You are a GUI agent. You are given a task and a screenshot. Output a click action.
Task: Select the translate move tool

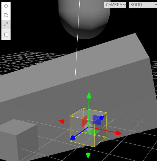6,6
